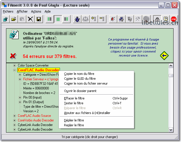The height and width of the screenshot is (142, 181).
Task: Click the networked computers toolbar icon
Action: (121, 19)
